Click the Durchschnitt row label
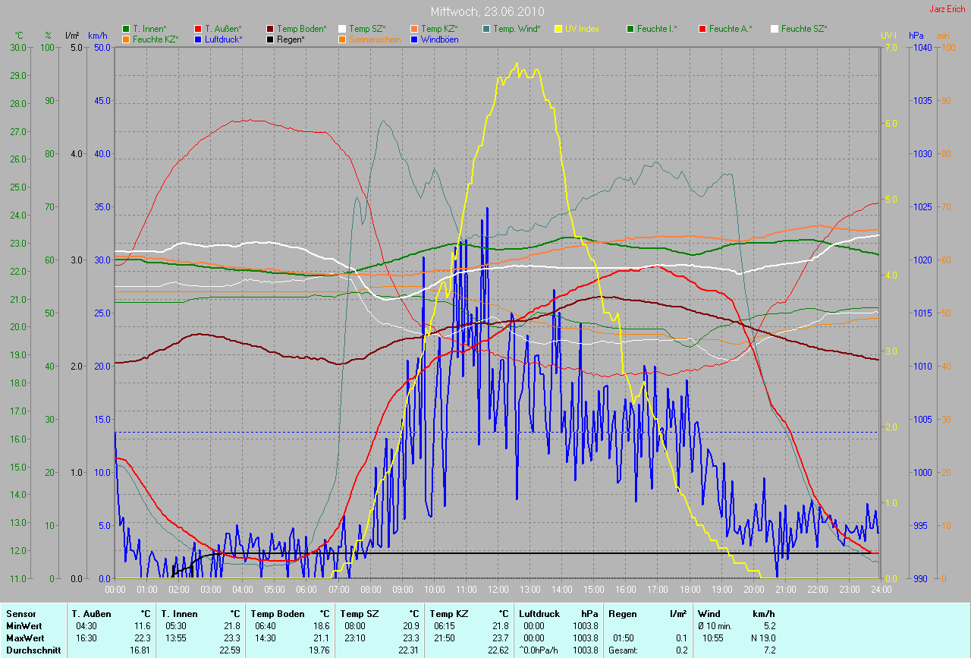The width and height of the screenshot is (971, 658). click(33, 650)
